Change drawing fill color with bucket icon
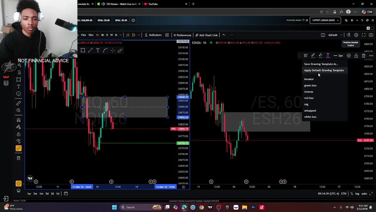This screenshot has width=376, height=212. [x=320, y=56]
